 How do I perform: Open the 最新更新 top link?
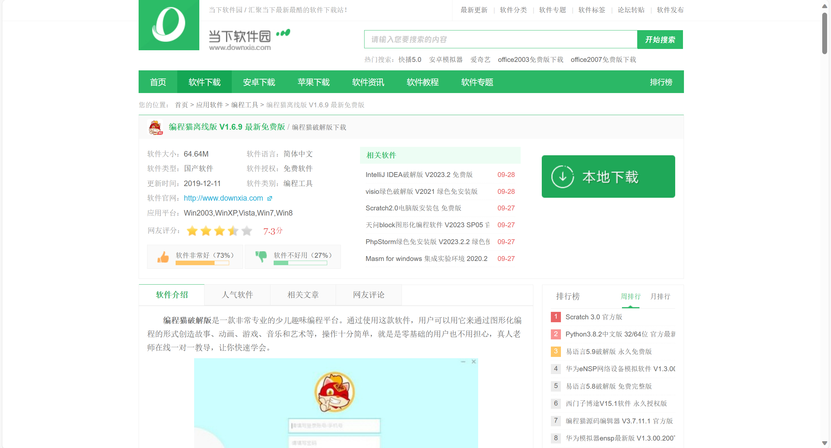(474, 10)
